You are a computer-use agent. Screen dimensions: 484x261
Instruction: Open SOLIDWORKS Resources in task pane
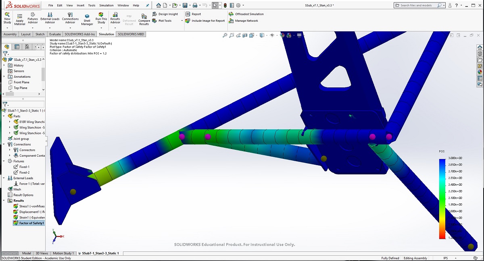point(480,48)
